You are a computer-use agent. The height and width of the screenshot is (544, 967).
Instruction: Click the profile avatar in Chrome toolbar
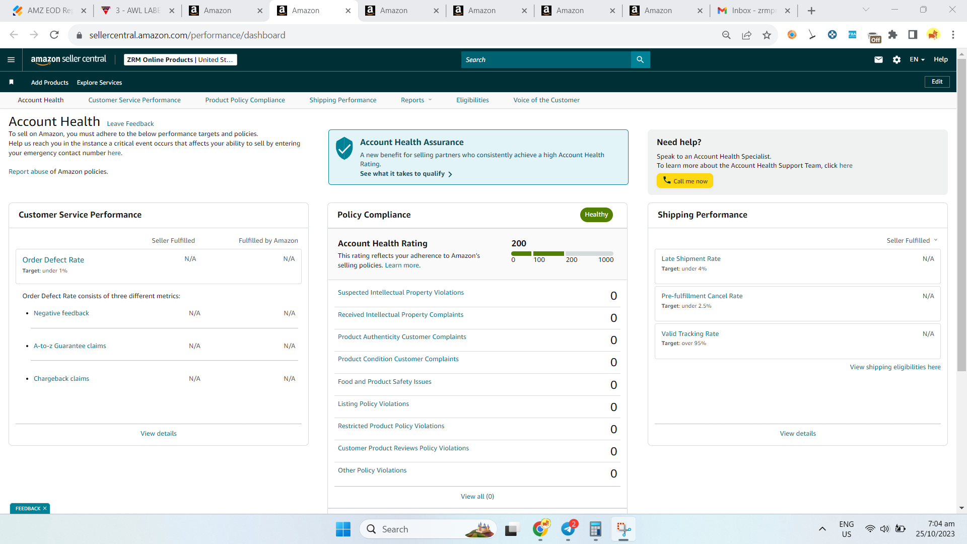(933, 35)
